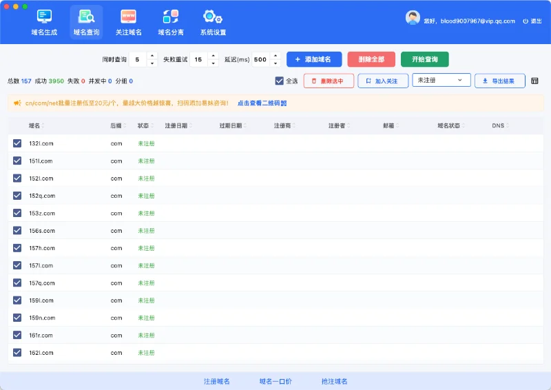
Task: Click the 同时查询 input field
Action: [x=138, y=59]
